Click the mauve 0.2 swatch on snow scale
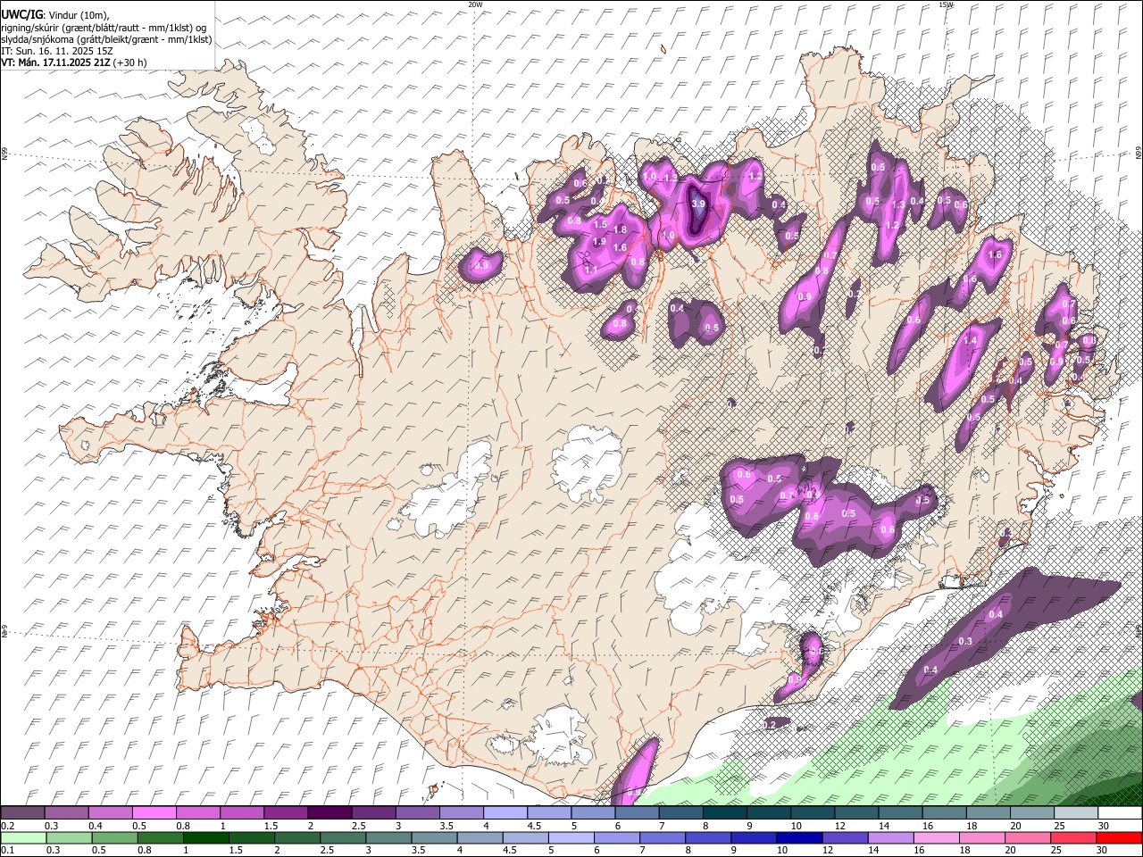 coord(22,813)
